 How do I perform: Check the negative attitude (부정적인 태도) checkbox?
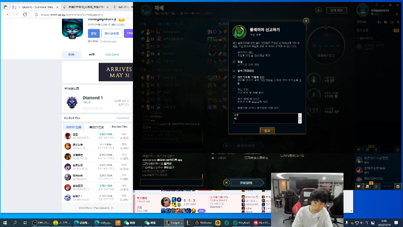click(x=234, y=52)
